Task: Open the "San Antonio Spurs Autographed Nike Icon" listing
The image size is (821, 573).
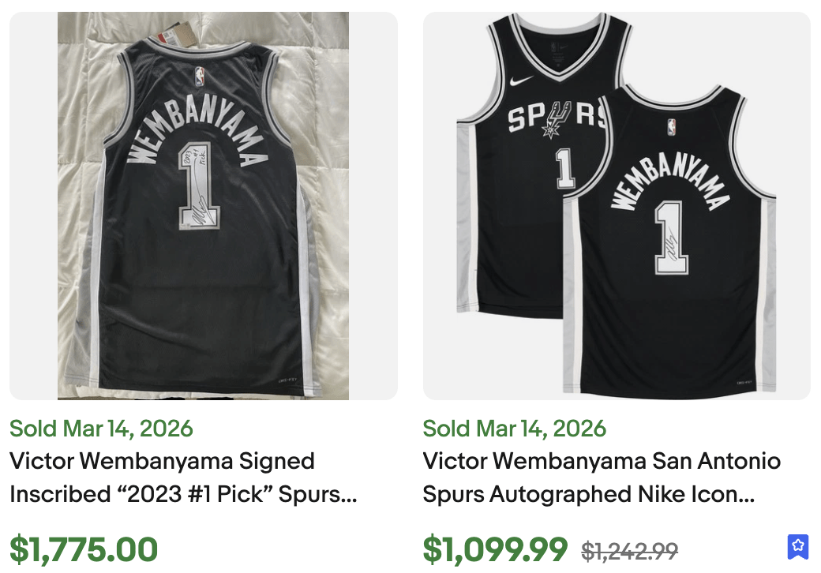Action: tap(602, 477)
